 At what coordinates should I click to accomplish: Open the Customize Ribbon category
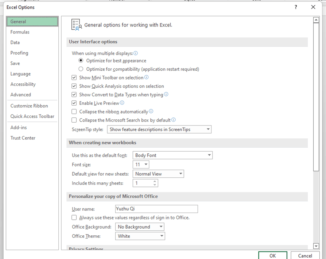[32, 106]
